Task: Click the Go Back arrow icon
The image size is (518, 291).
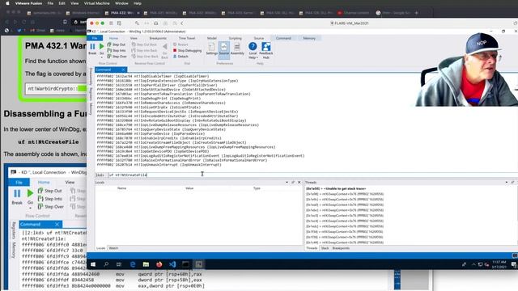Action: tap(164, 47)
